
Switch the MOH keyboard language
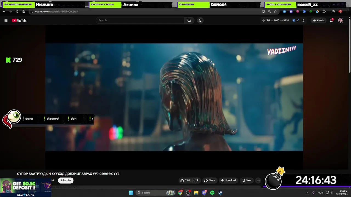coord(320,193)
